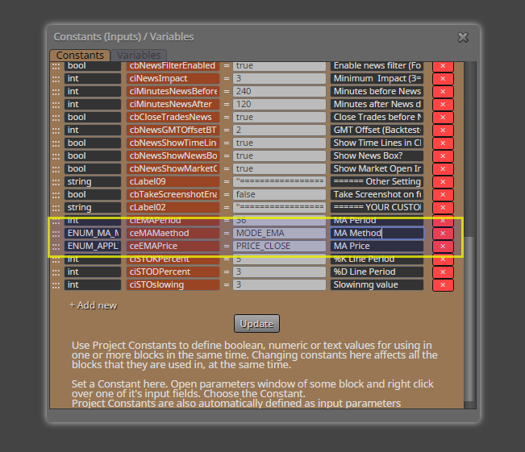Click drag handle of ceMAMaethod row

click(x=56, y=234)
